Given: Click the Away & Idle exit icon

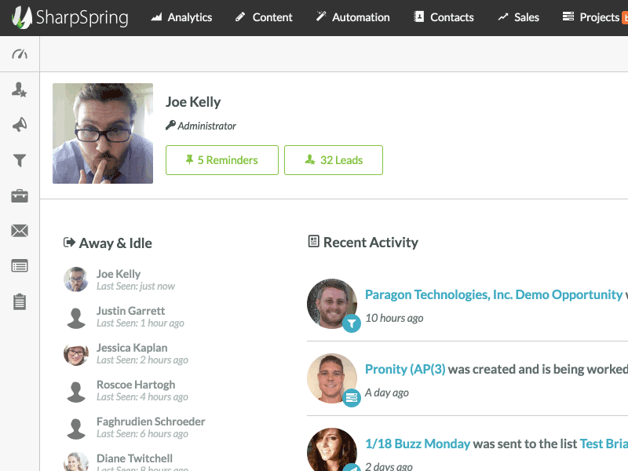Looking at the screenshot, I should [x=69, y=243].
